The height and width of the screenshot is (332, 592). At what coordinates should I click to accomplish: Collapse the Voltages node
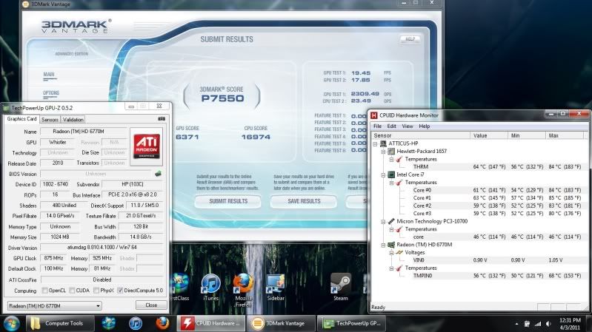391,253
